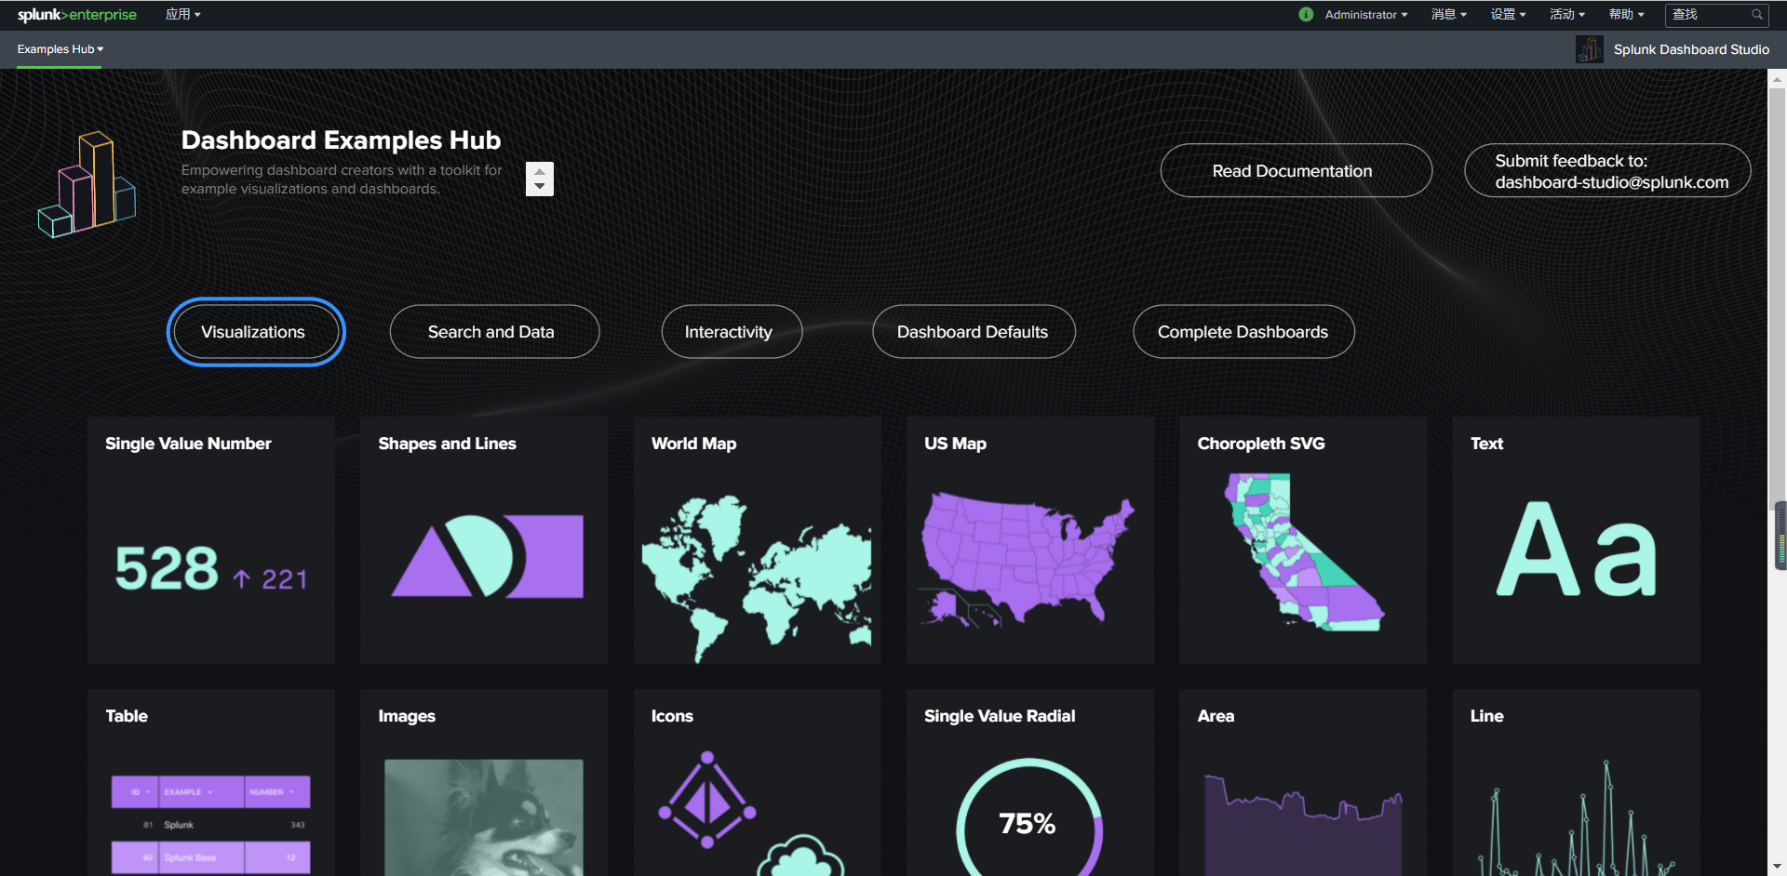The image size is (1787, 876).
Task: Open the Administrator user dropdown
Action: pyautogui.click(x=1365, y=15)
